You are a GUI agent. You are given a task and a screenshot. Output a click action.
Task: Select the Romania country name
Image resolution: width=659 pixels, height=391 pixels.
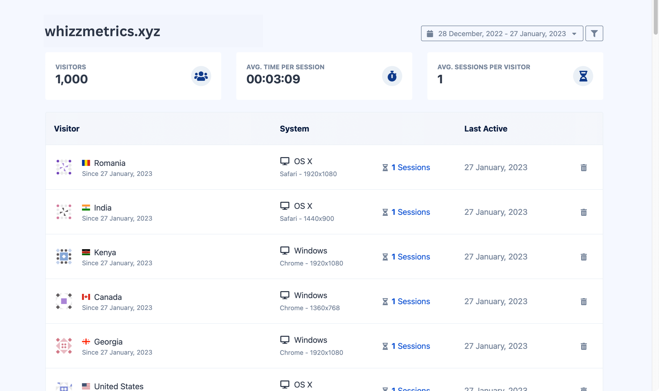pyautogui.click(x=110, y=163)
